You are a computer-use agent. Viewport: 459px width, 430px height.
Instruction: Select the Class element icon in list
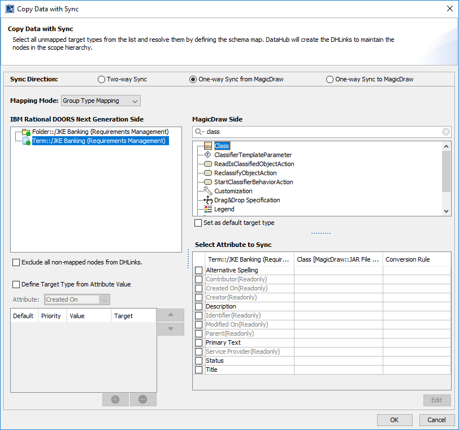(208, 146)
